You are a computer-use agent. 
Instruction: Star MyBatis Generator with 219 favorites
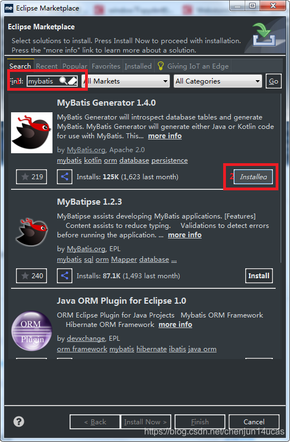click(31, 176)
